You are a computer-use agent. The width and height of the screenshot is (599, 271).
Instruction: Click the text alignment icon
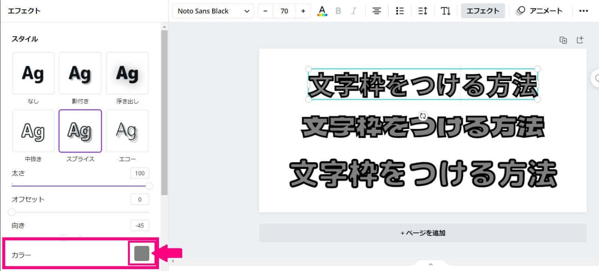pyautogui.click(x=376, y=11)
